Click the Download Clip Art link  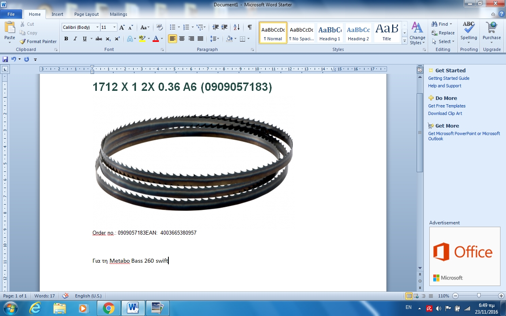(445, 113)
